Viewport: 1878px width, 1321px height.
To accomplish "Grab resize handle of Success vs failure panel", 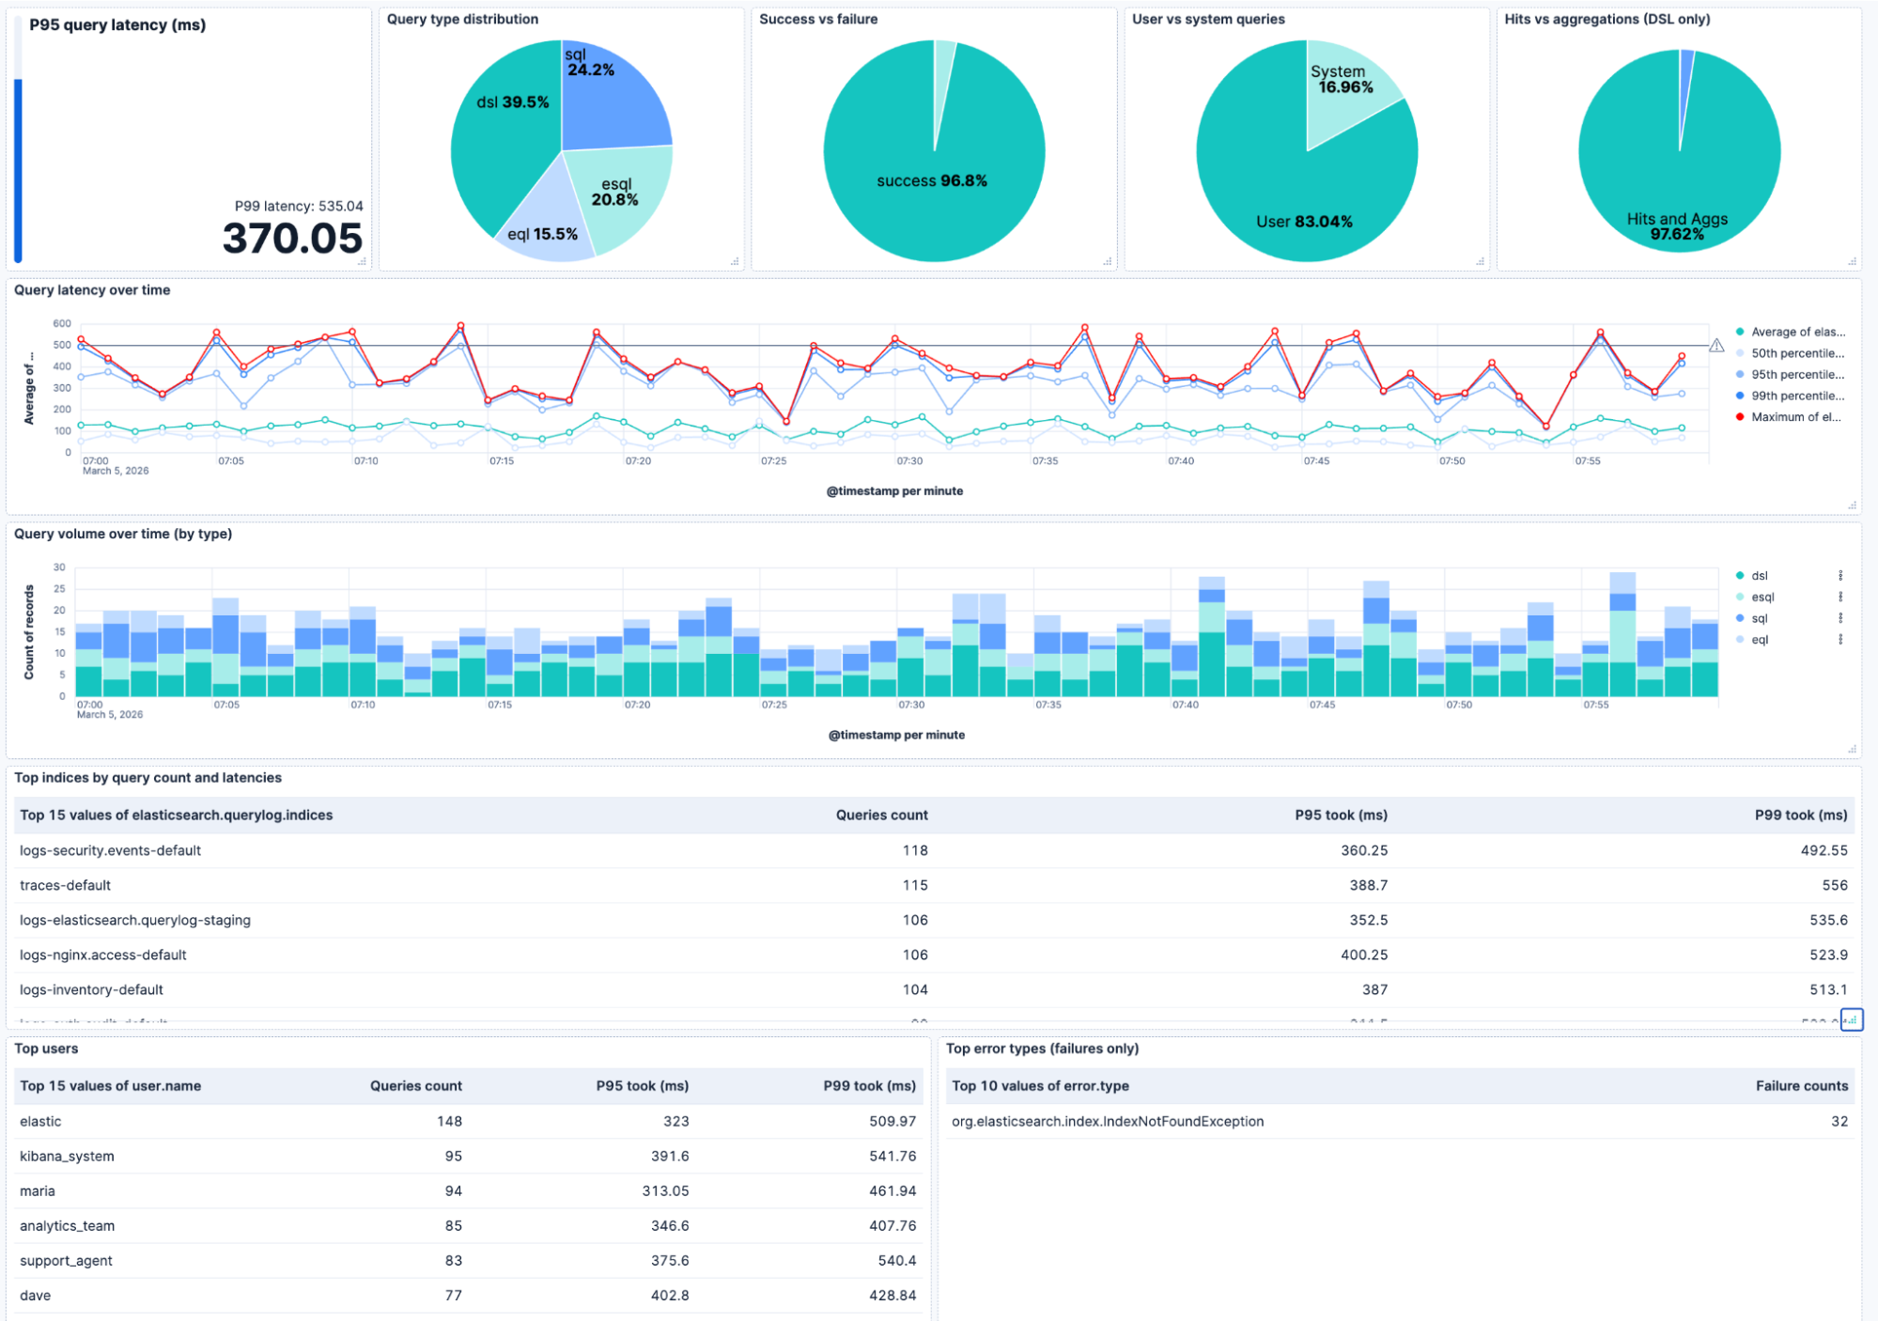I will 1108,262.
